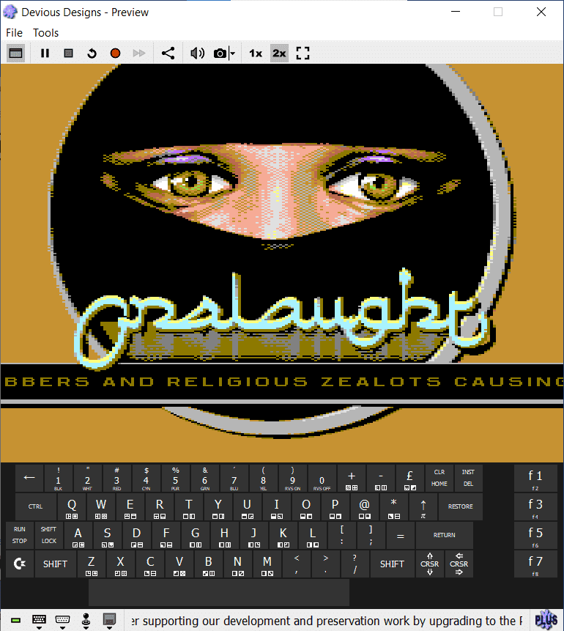564x631 pixels.
Task: Click the f3 function key
Action: point(535,506)
